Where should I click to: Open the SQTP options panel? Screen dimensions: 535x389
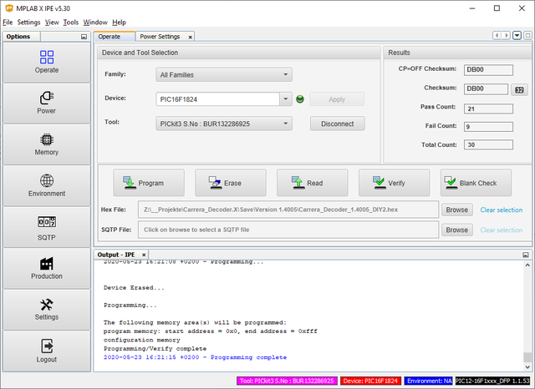47,227
